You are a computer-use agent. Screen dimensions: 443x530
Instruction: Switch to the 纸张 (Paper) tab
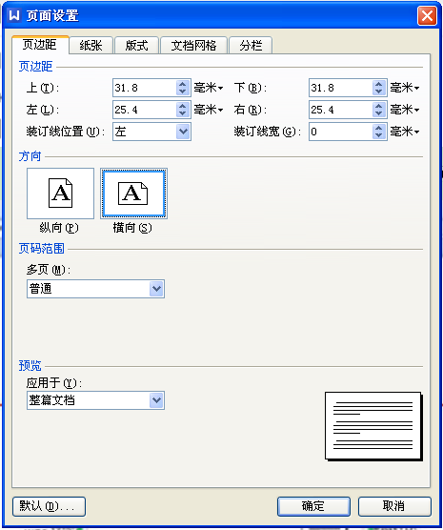click(91, 46)
